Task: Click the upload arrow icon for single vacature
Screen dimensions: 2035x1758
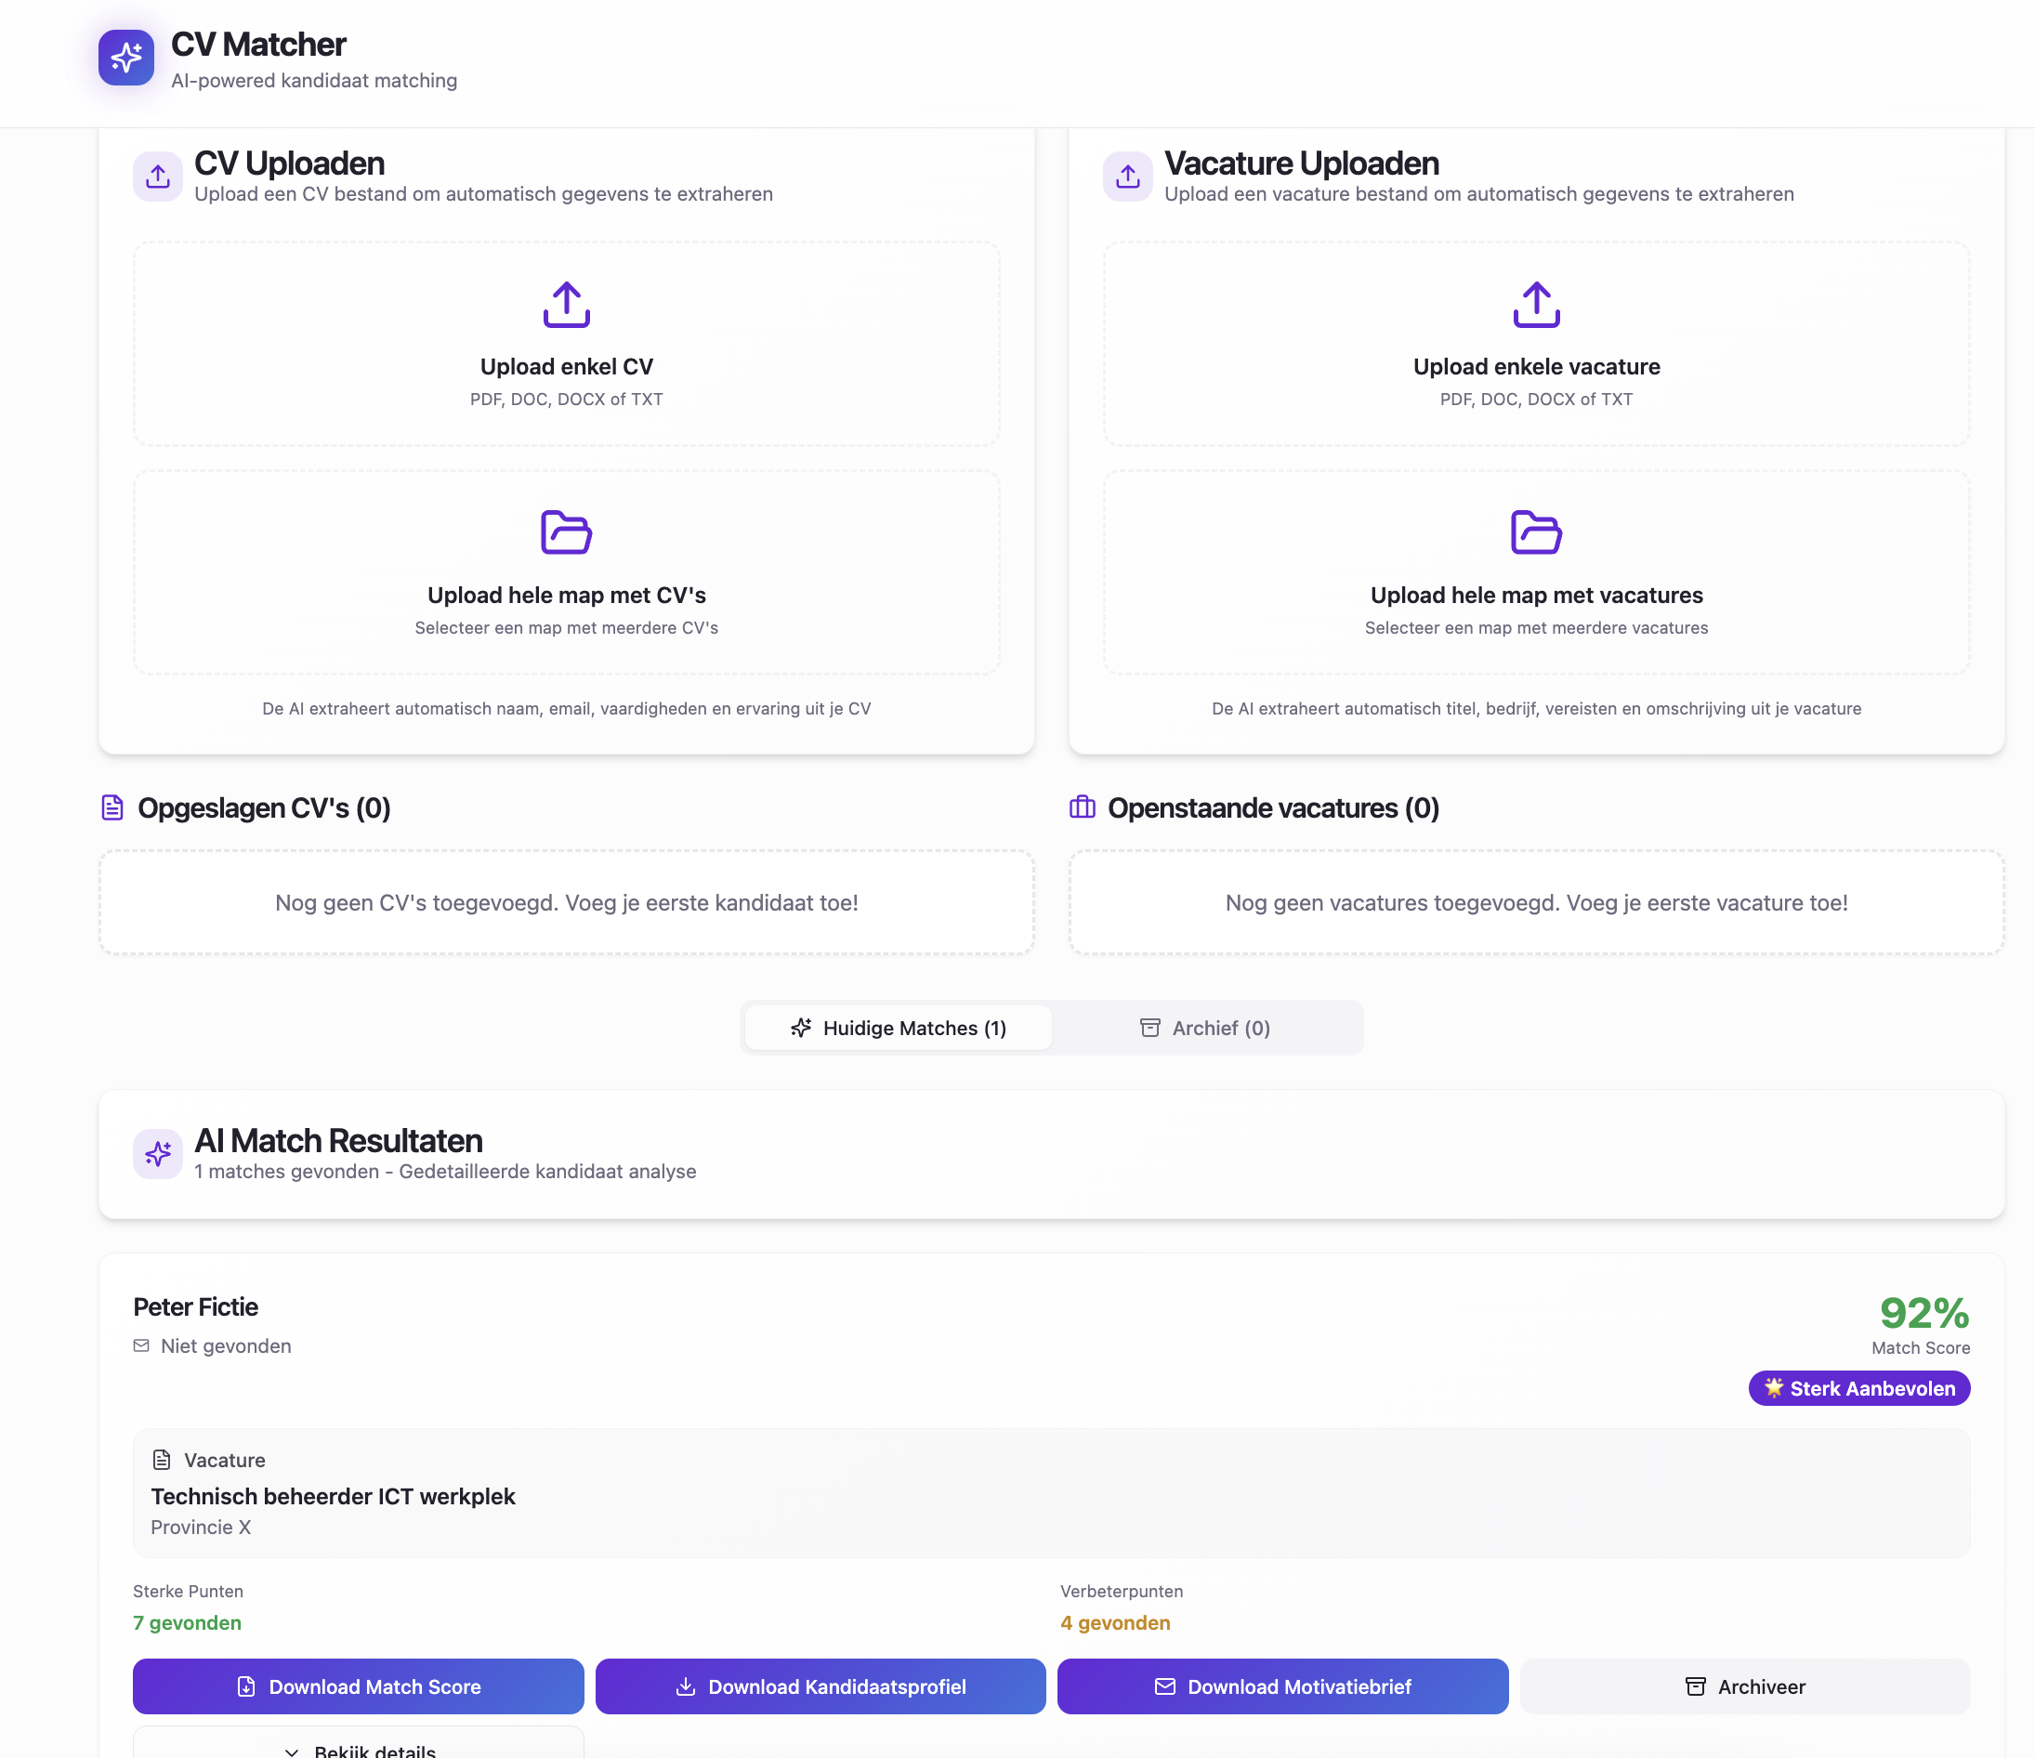Action: click(x=1536, y=305)
